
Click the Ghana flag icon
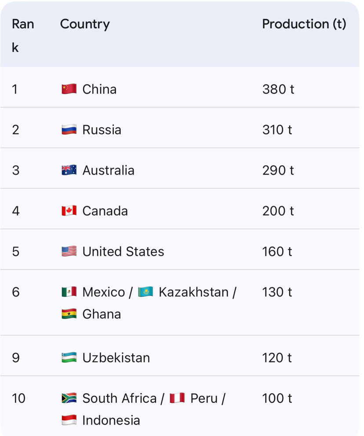[69, 314]
